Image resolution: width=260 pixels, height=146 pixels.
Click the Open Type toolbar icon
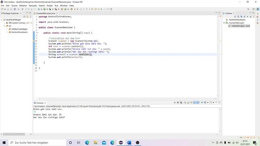[x=71, y=9]
